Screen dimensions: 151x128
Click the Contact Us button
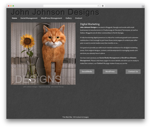pyautogui.click(x=133, y=71)
